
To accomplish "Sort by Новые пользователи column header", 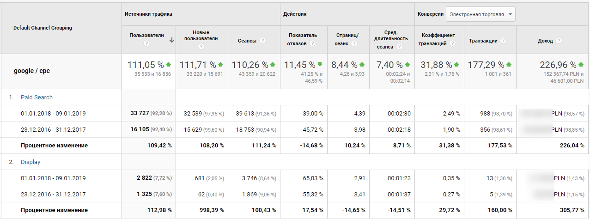I will click(201, 36).
